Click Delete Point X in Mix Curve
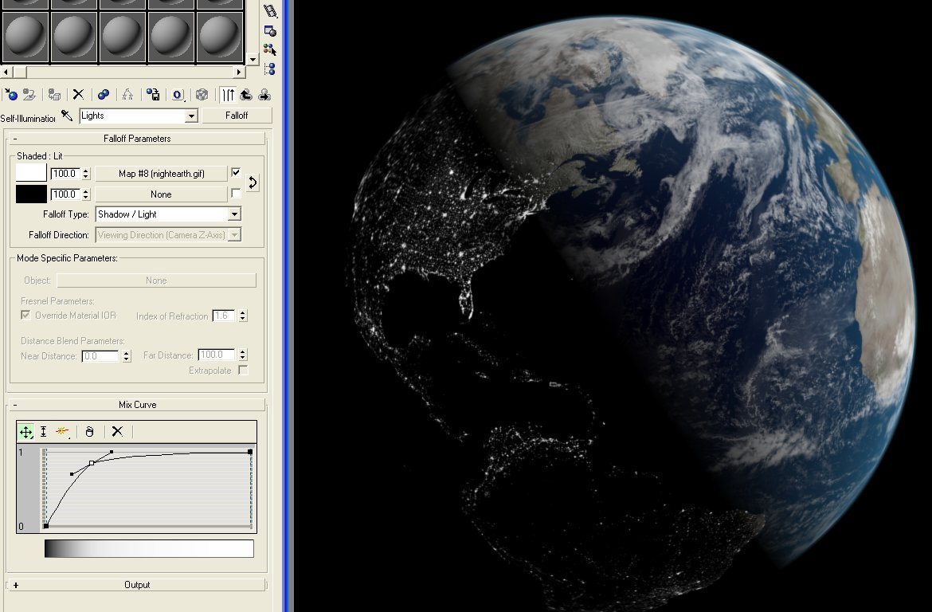Screen dimensions: 932x612 (117, 432)
